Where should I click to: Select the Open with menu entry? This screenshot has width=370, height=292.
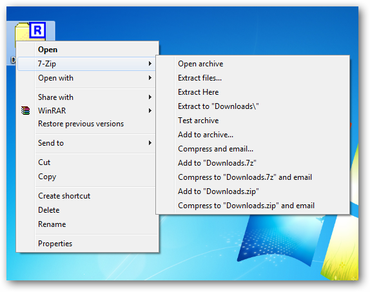pyautogui.click(x=87, y=78)
